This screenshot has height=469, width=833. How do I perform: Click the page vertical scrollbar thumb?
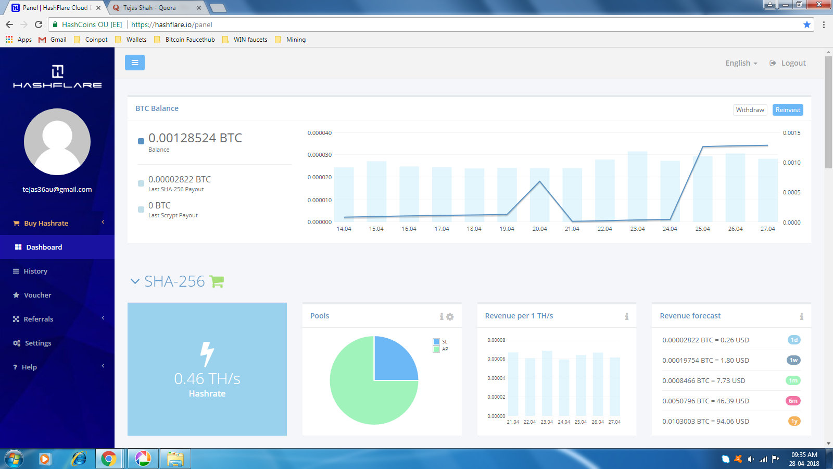(828, 112)
